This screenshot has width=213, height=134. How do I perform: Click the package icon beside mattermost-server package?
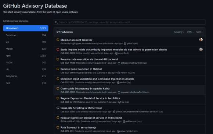click(x=114, y=112)
